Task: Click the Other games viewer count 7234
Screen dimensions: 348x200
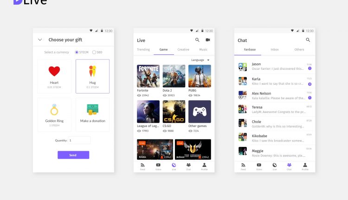Action: (196, 131)
